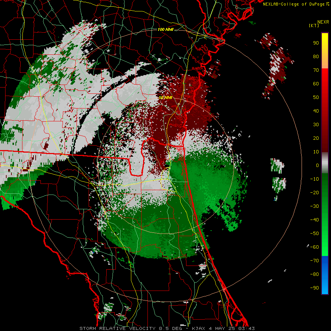Select the -30 scale label

click(x=314, y=206)
